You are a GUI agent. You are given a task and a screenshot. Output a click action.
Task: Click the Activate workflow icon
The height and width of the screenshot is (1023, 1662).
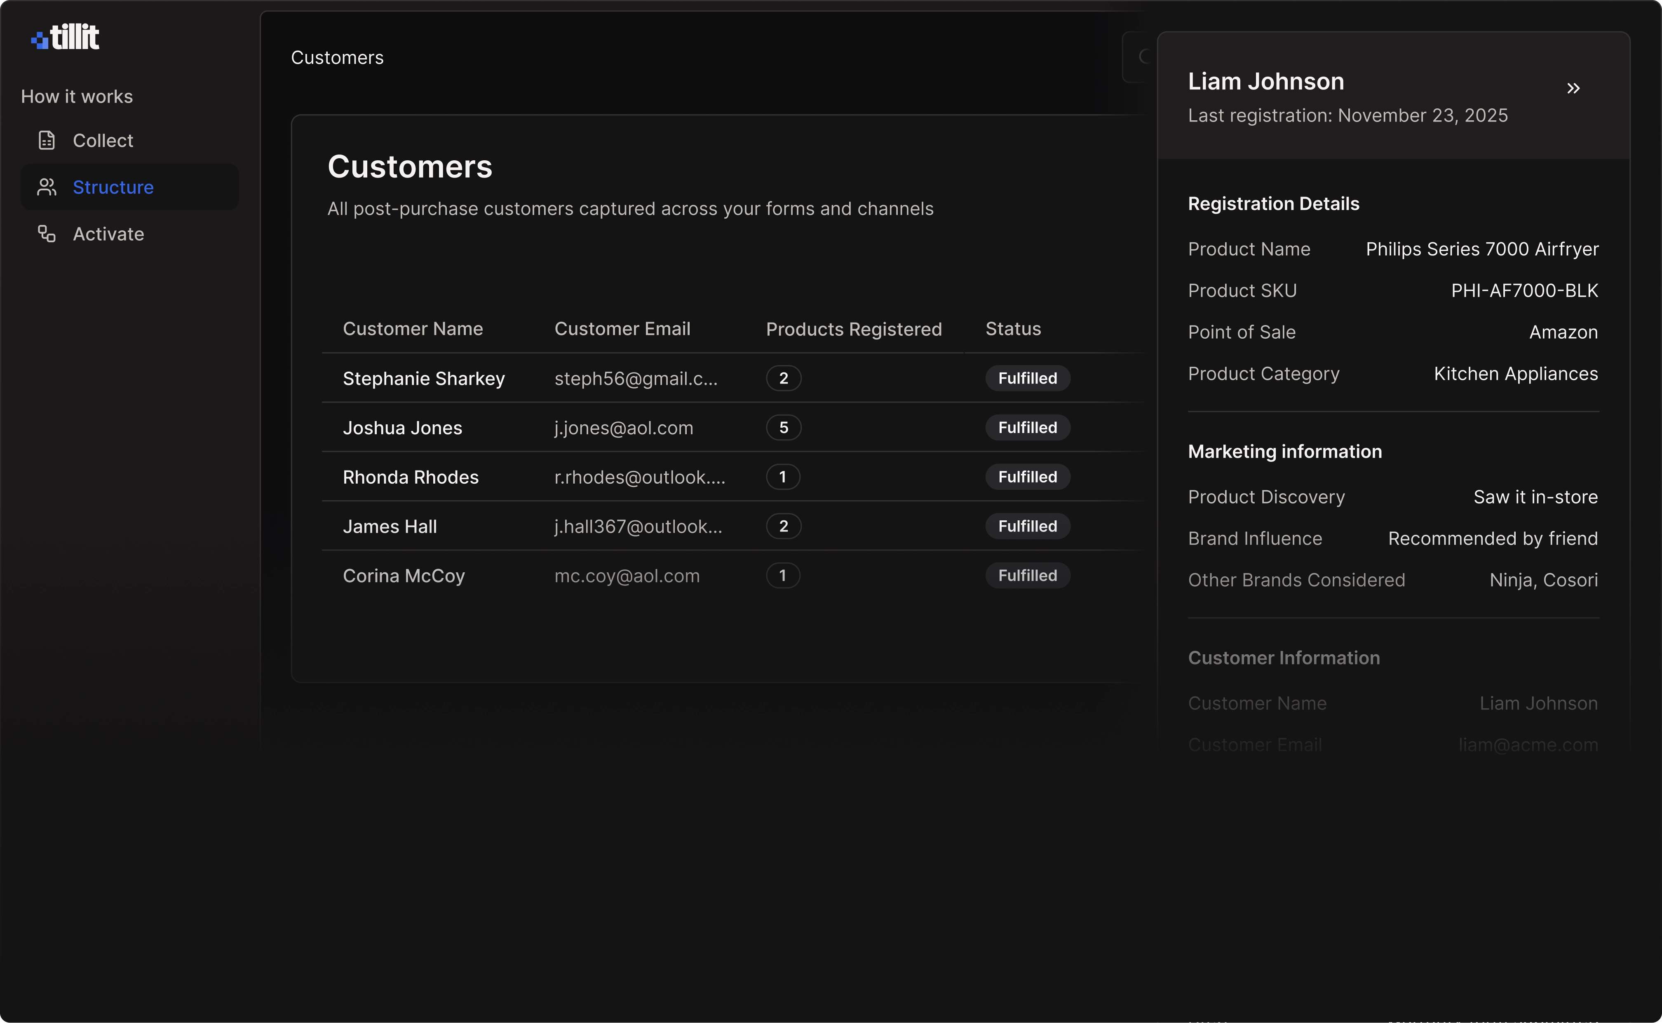click(46, 234)
